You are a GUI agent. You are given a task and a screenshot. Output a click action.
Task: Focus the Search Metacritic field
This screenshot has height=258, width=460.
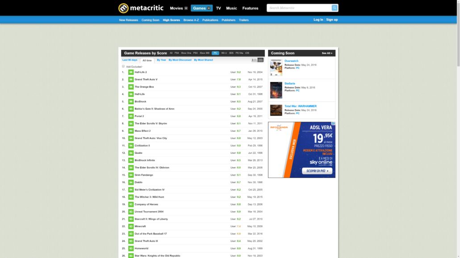tap(299, 8)
